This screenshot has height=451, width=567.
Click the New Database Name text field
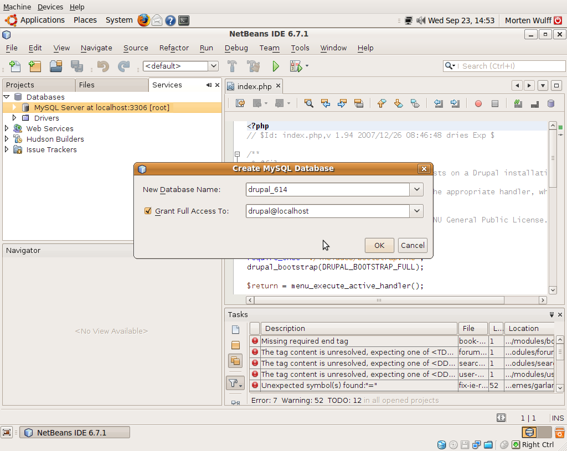click(328, 189)
